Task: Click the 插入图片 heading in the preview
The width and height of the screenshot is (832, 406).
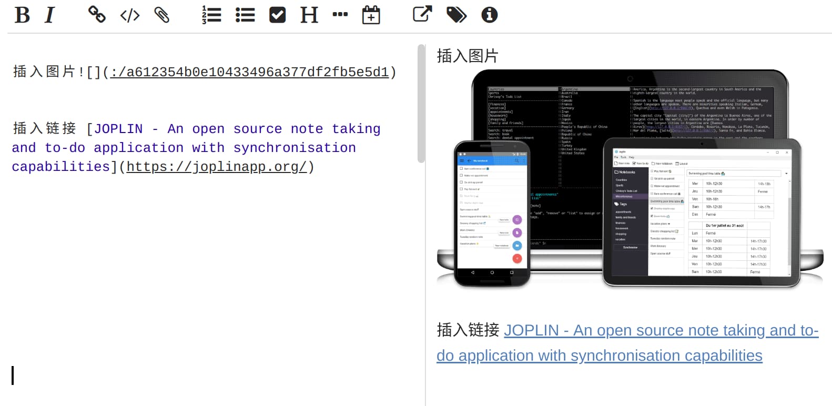Action: coord(468,56)
